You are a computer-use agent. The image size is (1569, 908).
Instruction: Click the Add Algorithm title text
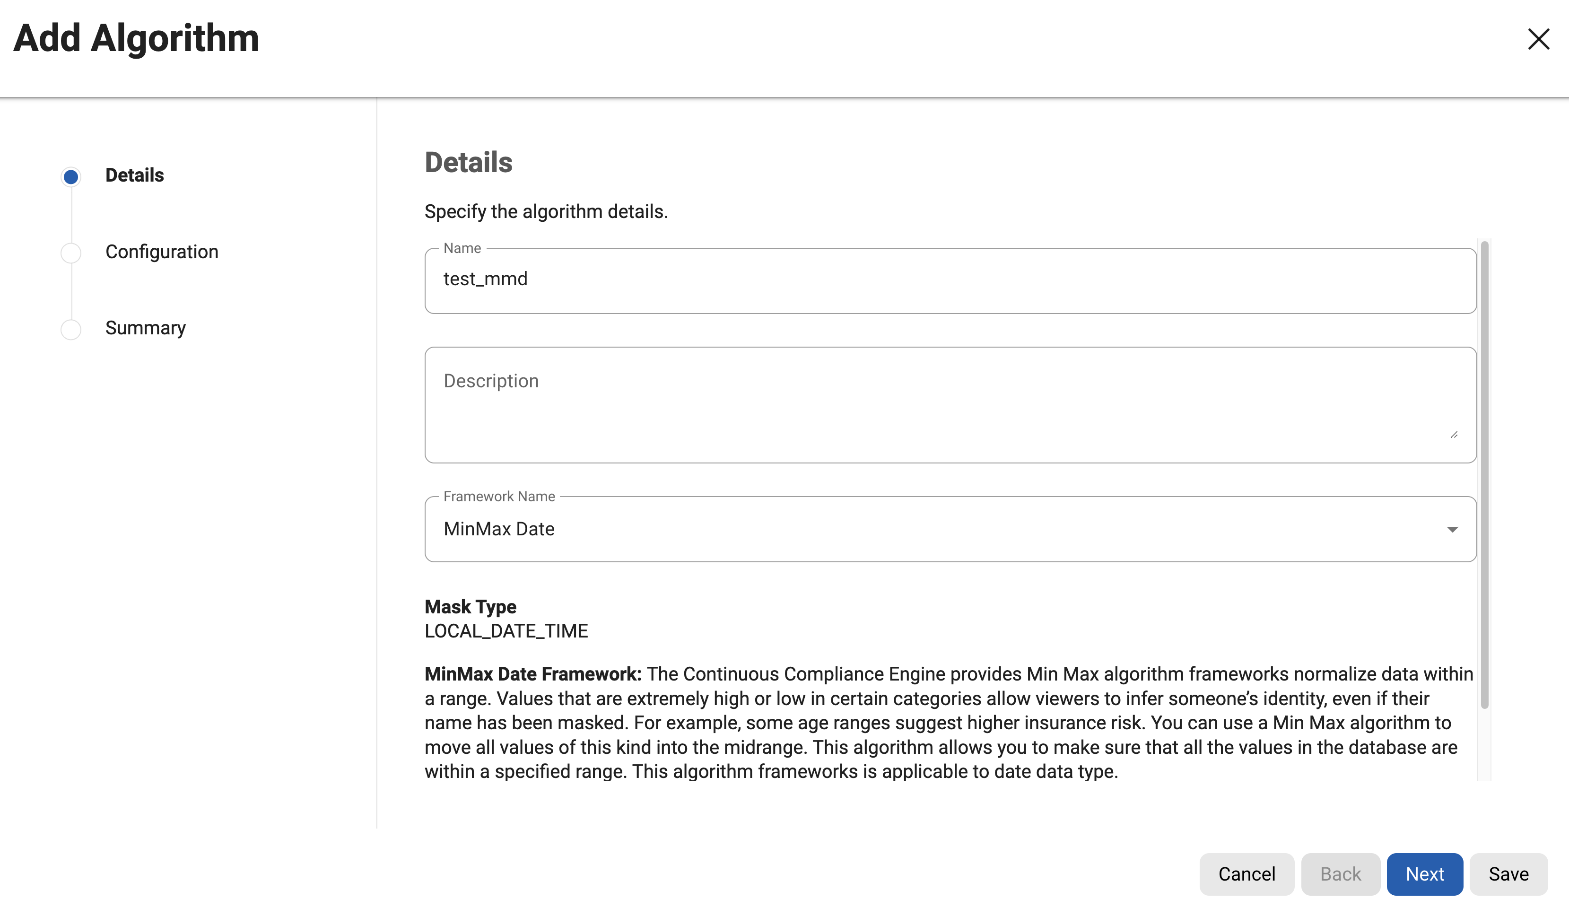[136, 39]
